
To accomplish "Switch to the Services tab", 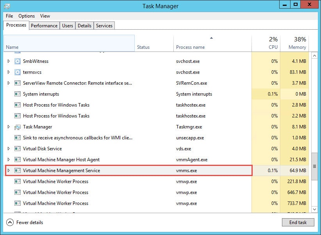I will coord(104,26).
